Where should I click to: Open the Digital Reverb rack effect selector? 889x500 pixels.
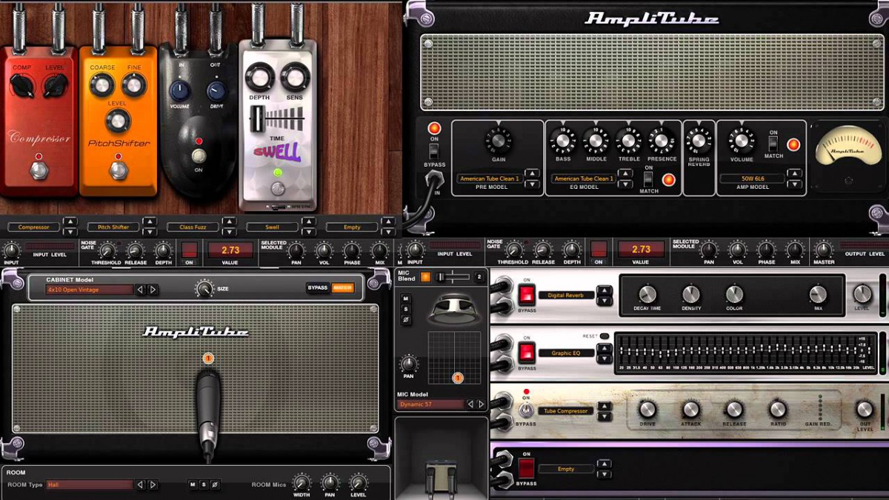(x=566, y=295)
